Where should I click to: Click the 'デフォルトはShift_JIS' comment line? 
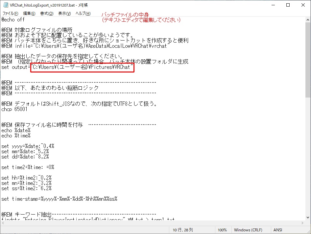(79, 104)
